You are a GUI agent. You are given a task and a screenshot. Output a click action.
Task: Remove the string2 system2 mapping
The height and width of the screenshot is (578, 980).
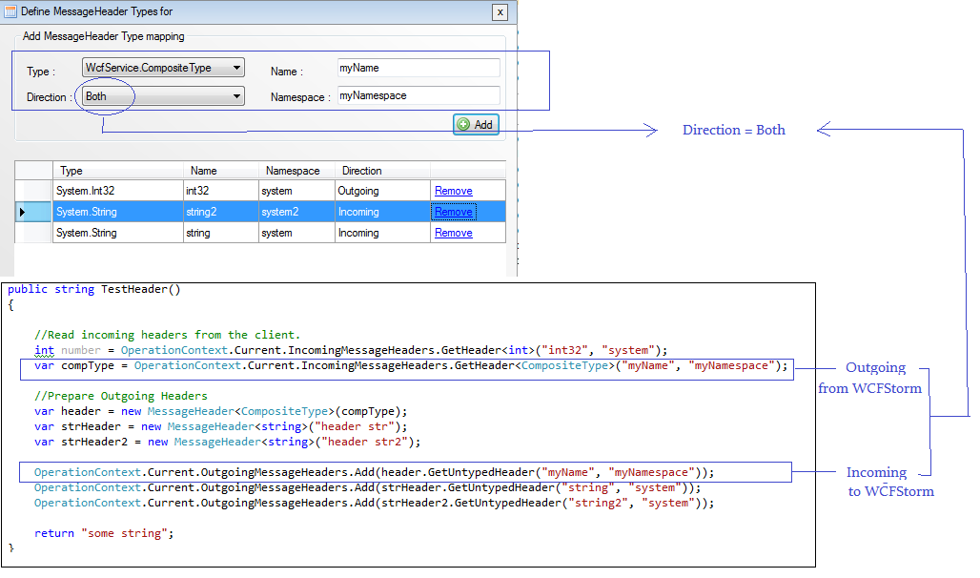click(453, 212)
